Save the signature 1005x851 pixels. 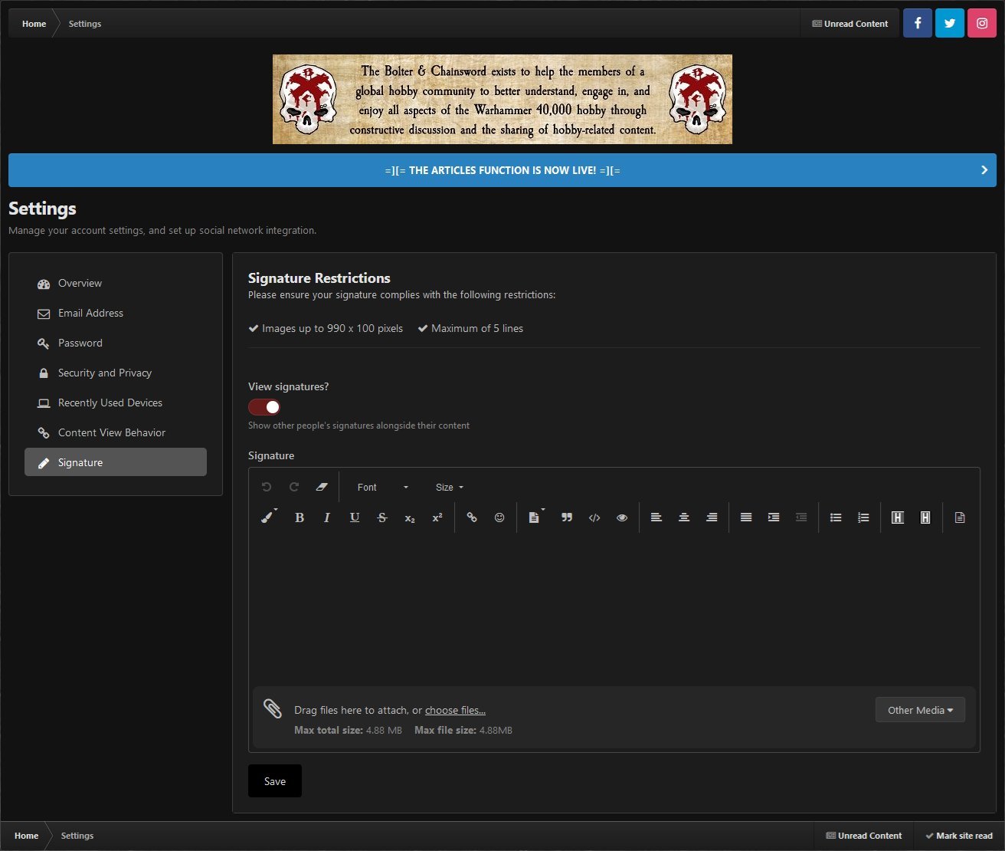[x=275, y=781]
